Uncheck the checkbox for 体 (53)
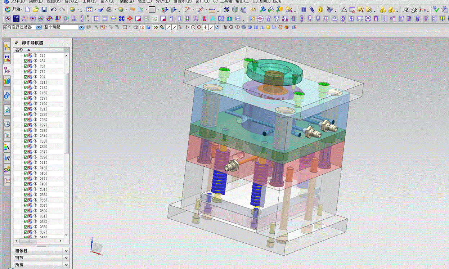 click(26, 194)
